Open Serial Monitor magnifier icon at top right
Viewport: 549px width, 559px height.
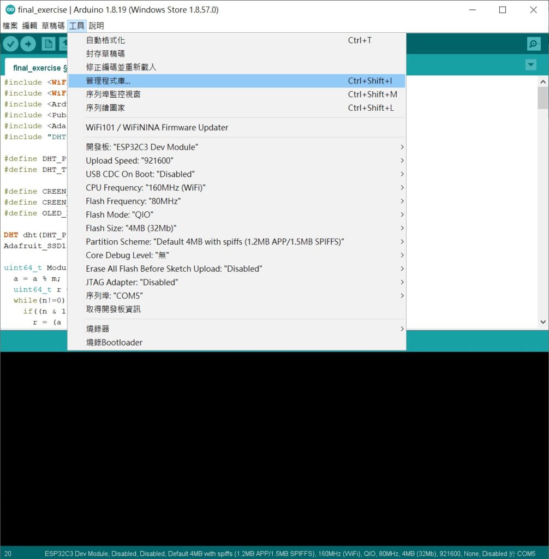[533, 44]
